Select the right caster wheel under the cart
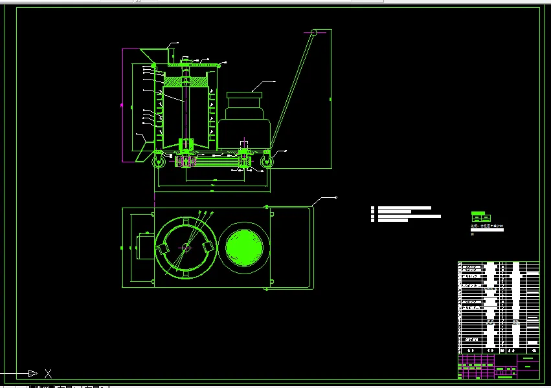Image resolution: width=551 pixels, height=388 pixels. coord(266,161)
